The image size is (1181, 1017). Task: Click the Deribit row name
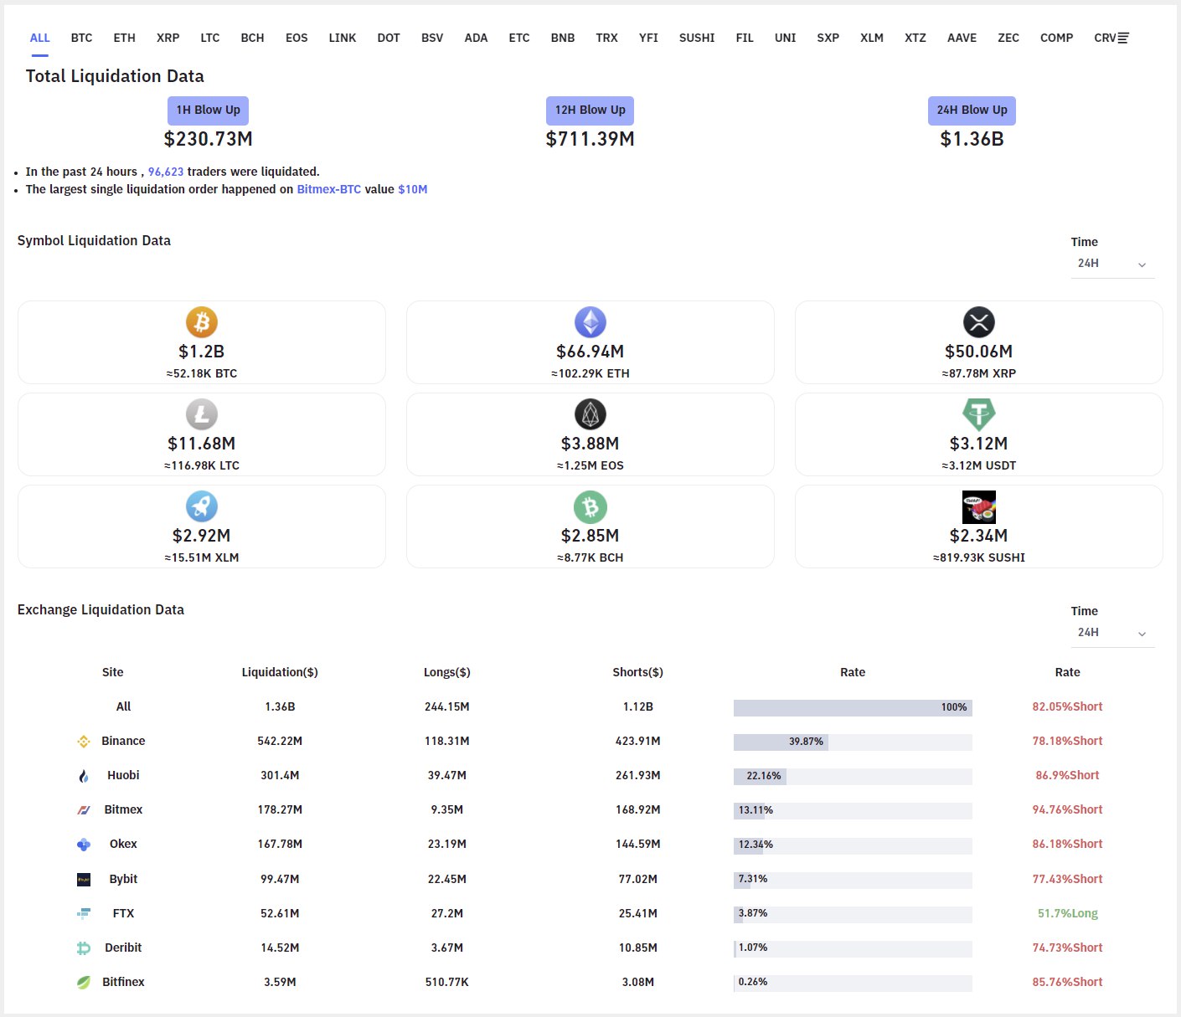(123, 948)
